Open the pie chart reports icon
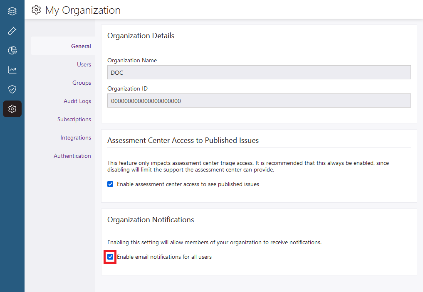Image resolution: width=423 pixels, height=292 pixels. coord(12,50)
